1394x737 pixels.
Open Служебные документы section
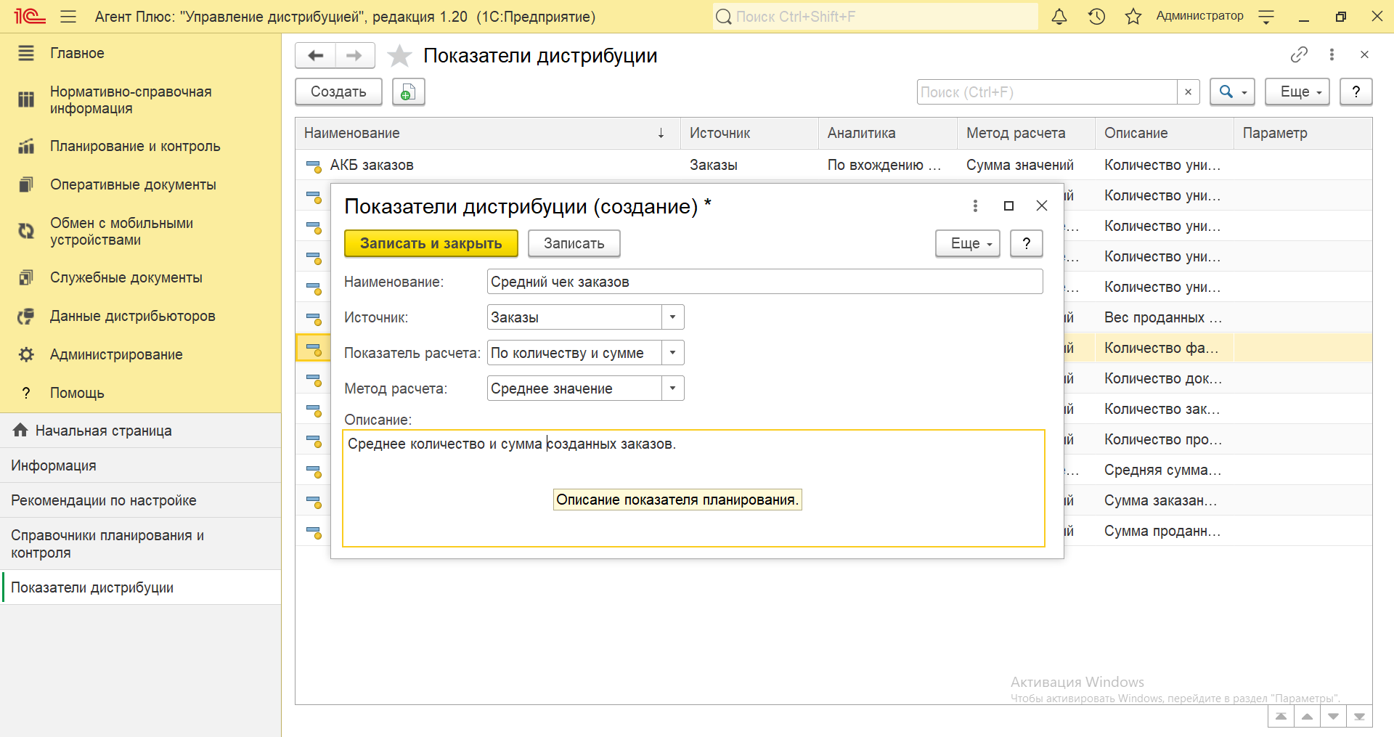click(140, 277)
